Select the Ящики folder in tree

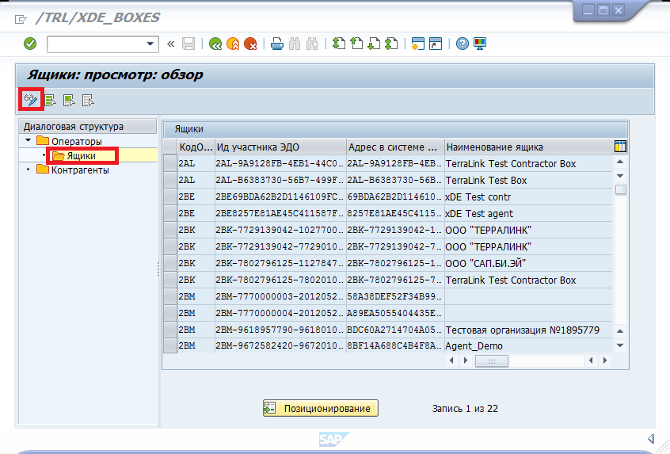[81, 156]
